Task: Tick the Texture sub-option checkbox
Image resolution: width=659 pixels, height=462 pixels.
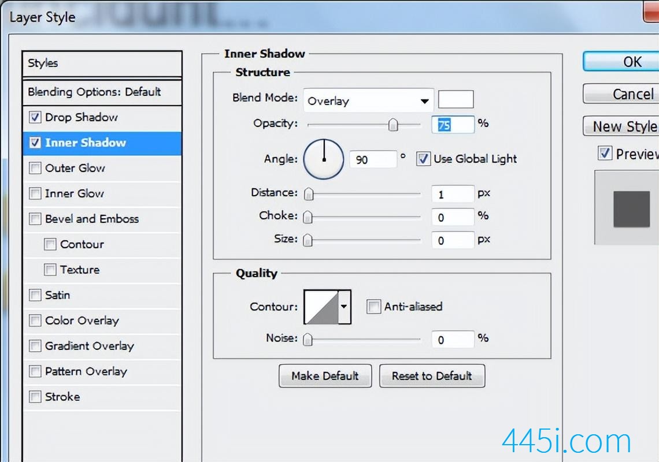Action: tap(50, 270)
